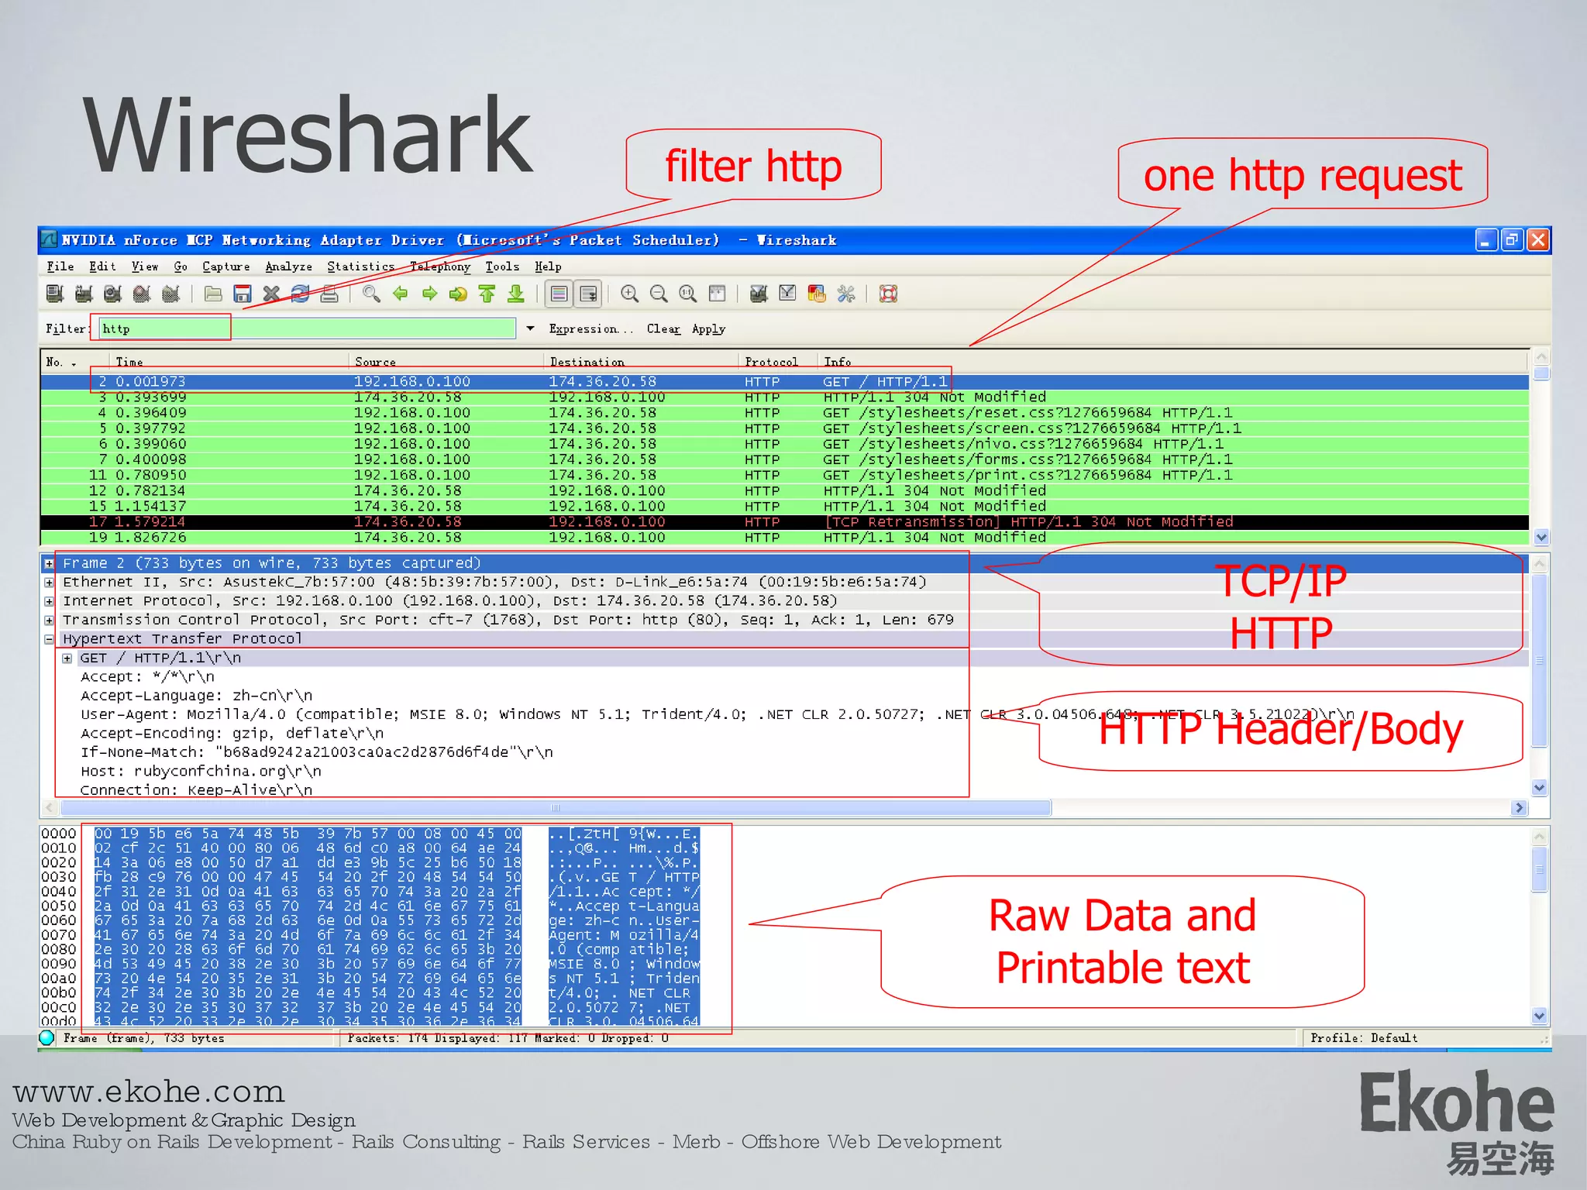Click the expert info status indicator

(x=46, y=1037)
